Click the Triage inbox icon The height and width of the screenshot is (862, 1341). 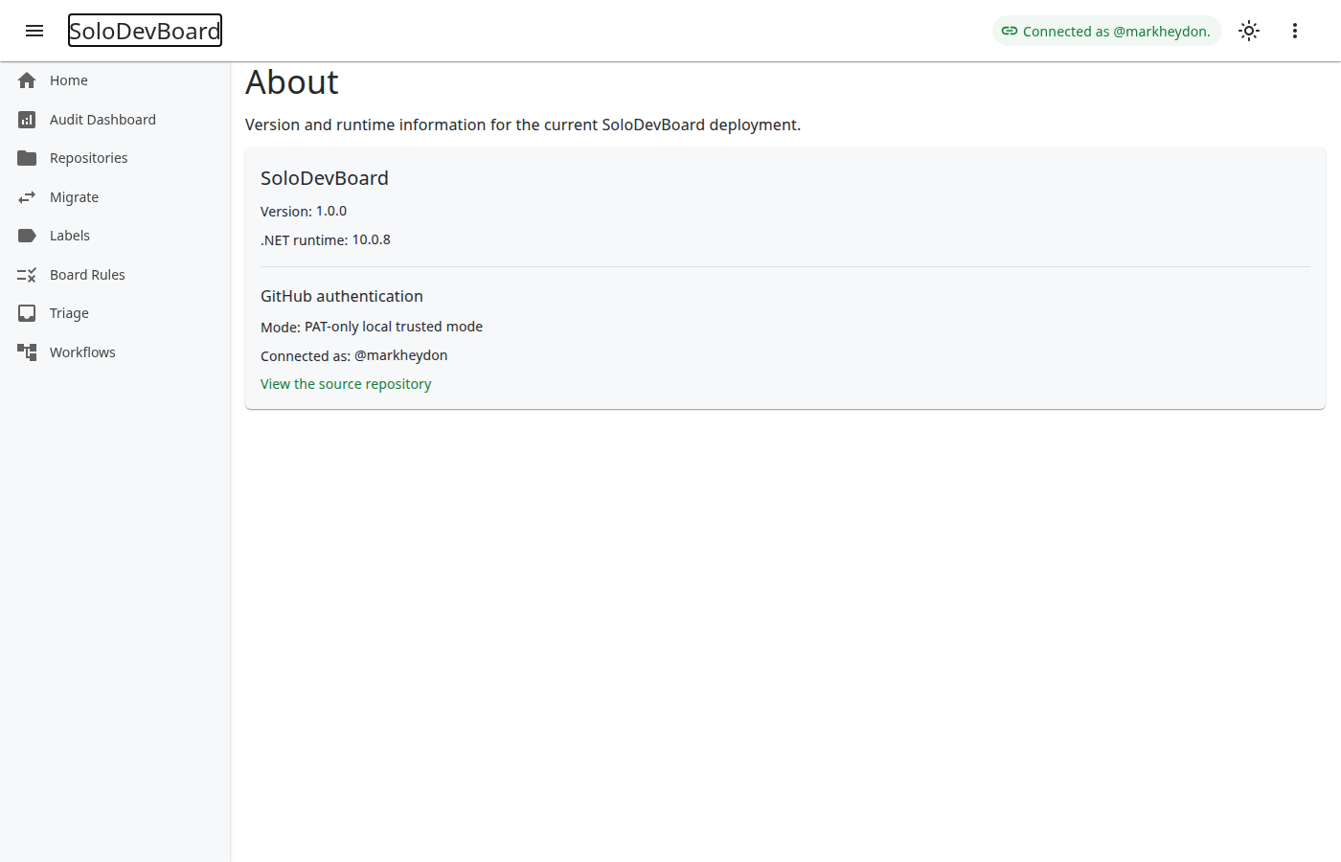tap(27, 313)
